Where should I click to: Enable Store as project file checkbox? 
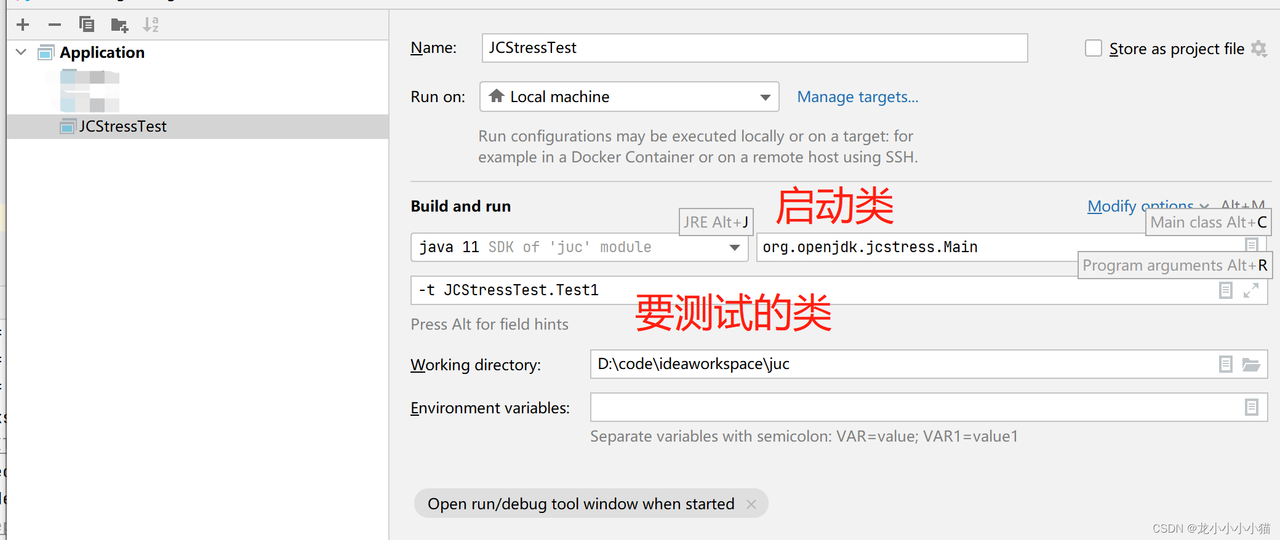pos(1094,48)
